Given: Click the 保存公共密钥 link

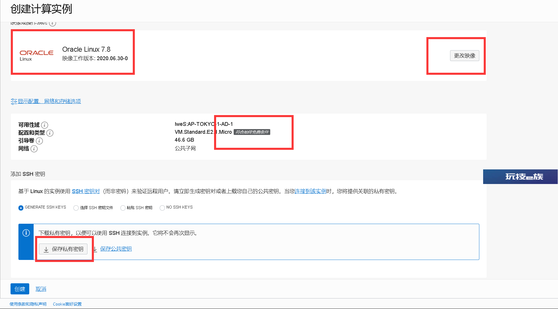Looking at the screenshot, I should (116, 249).
